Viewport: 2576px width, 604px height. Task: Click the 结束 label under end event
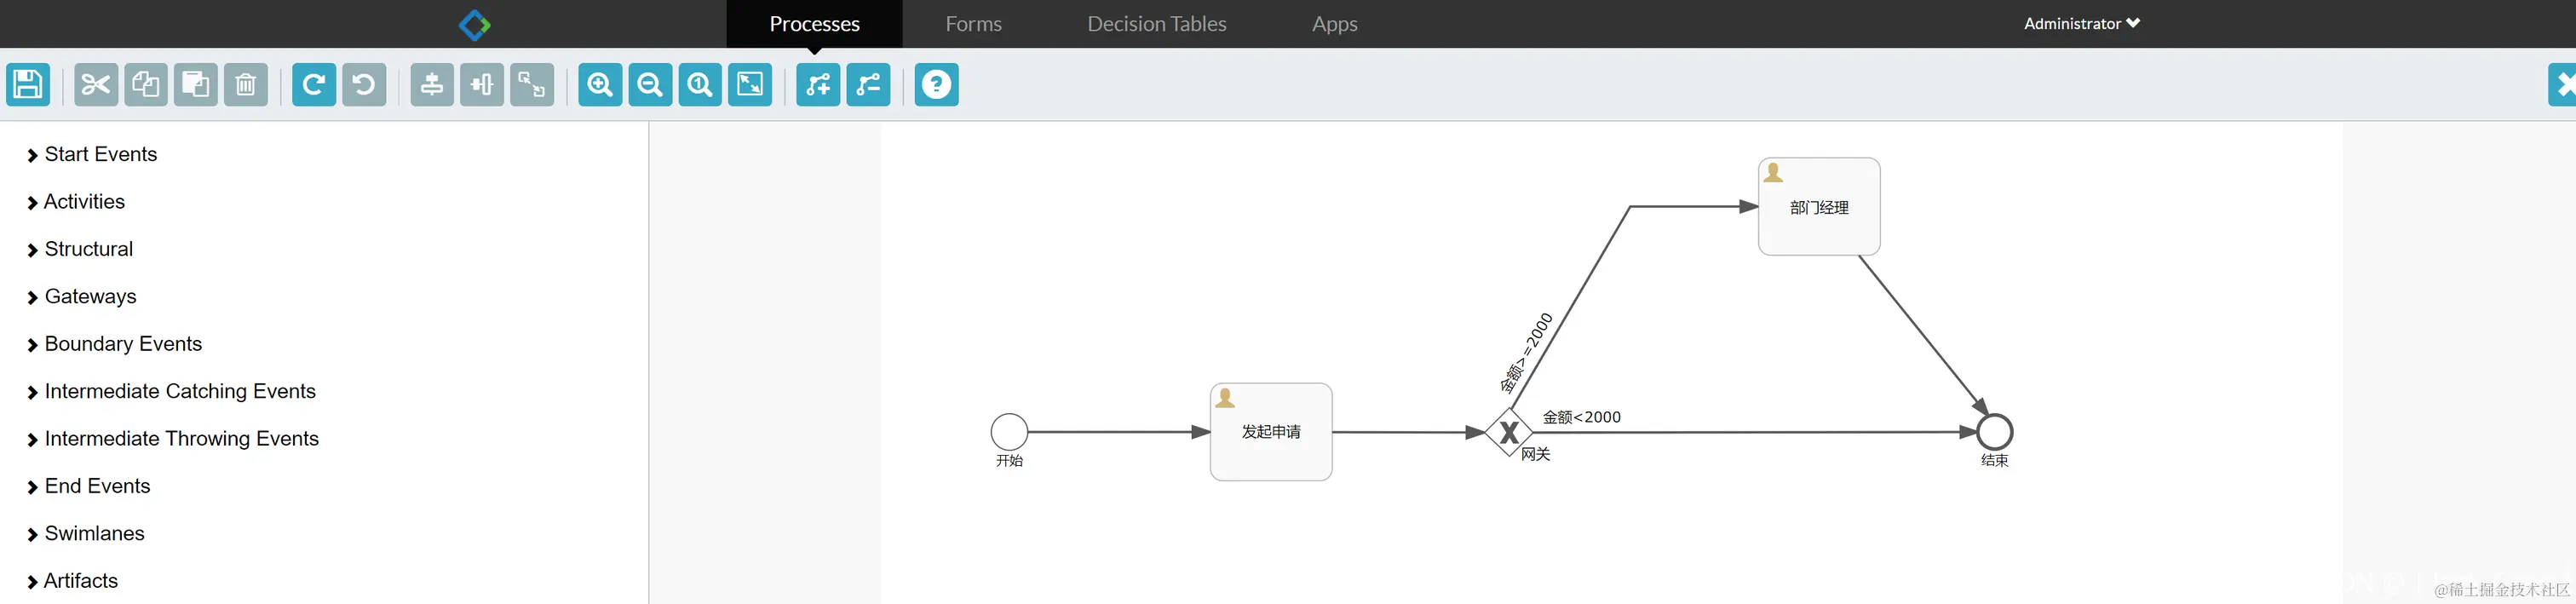coord(1995,461)
